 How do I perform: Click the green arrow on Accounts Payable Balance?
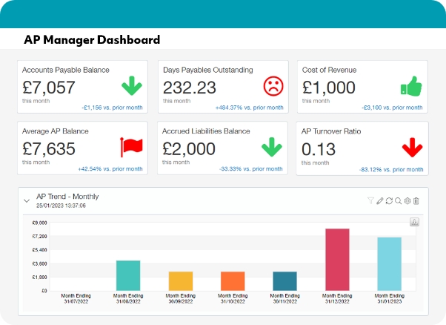pyautogui.click(x=132, y=85)
